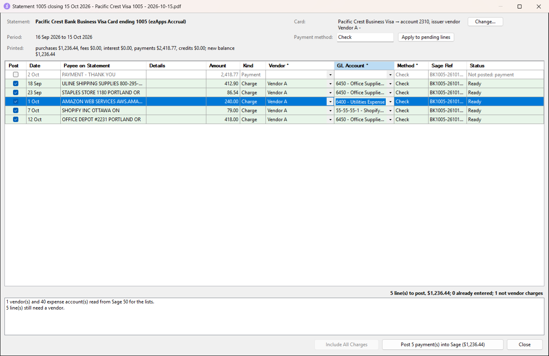Toggle Post checkbox for AMAZON WEB SERVICES
Screen dimensions: 549x356
click(15, 102)
